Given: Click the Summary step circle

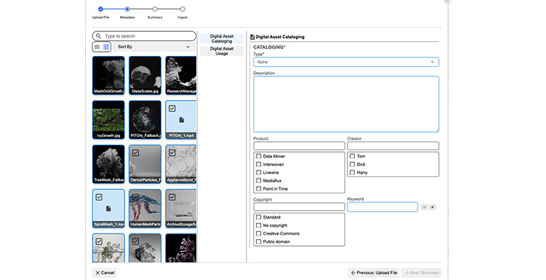Looking at the screenshot, I should tap(155, 9).
